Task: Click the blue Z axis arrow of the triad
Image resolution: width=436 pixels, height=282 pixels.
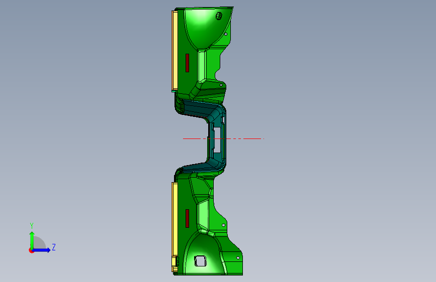Action: 42,250
